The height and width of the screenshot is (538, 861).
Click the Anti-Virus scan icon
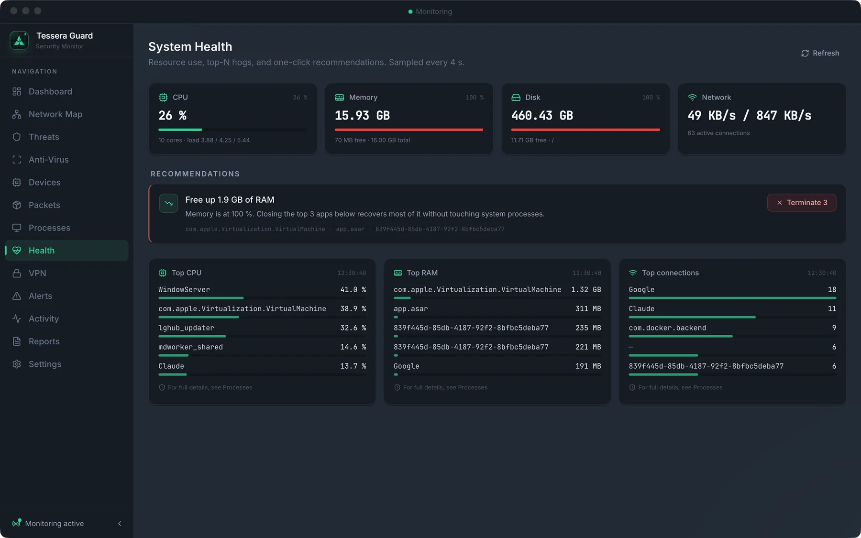(17, 160)
